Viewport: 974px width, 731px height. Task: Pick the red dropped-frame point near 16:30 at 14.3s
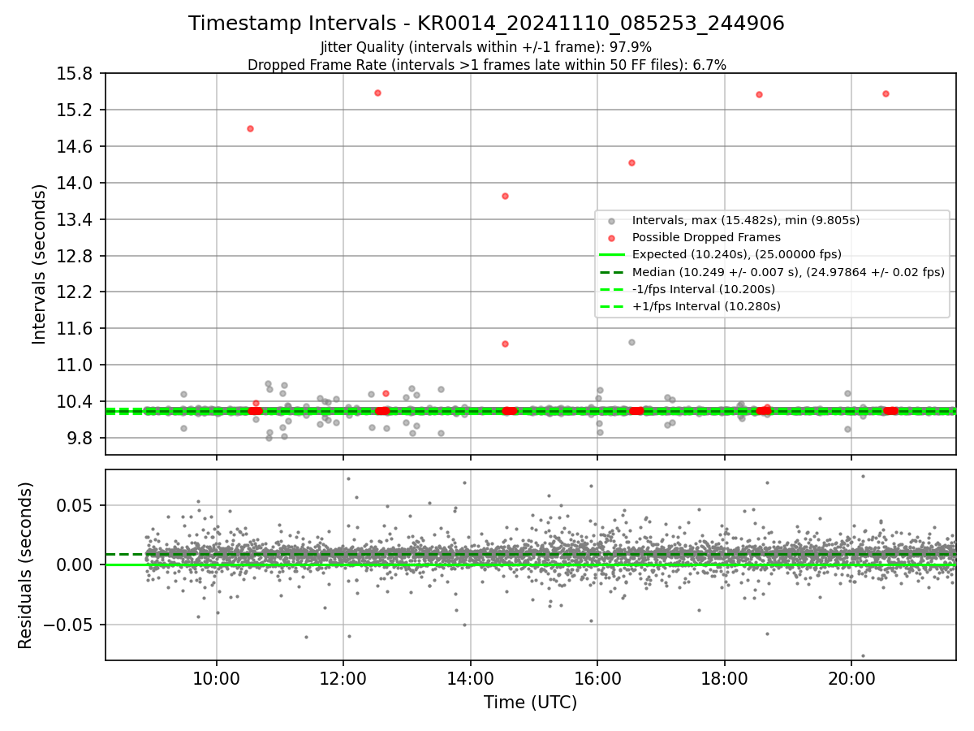pos(631,162)
